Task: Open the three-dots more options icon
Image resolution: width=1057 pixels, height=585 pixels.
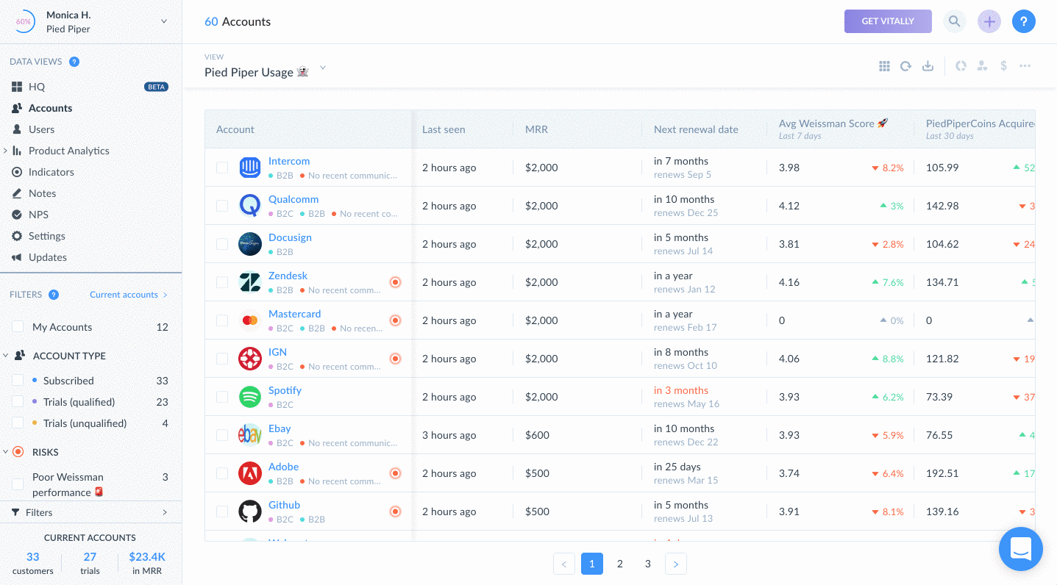Action: click(1025, 66)
